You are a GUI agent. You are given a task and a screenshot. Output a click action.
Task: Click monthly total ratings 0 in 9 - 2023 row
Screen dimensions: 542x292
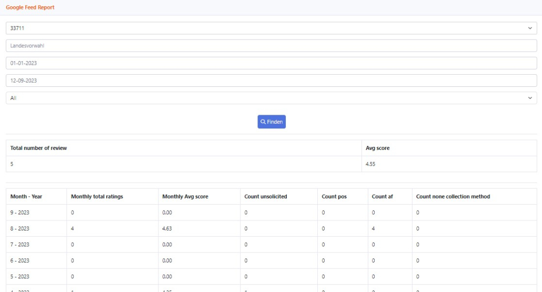coord(72,213)
